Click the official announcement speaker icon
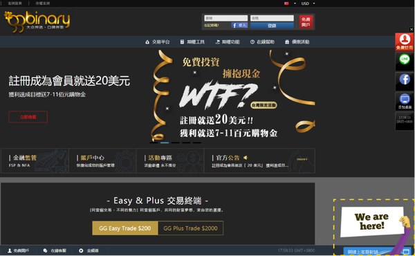Viewport: 415px width, 256px height. [x=246, y=158]
